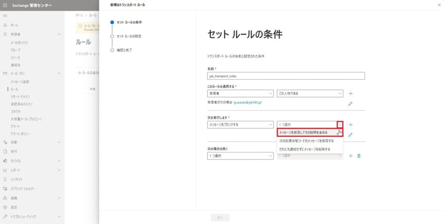The image size is (444, 224).
Task: Click the 役割 roles icon
Action: [5, 142]
